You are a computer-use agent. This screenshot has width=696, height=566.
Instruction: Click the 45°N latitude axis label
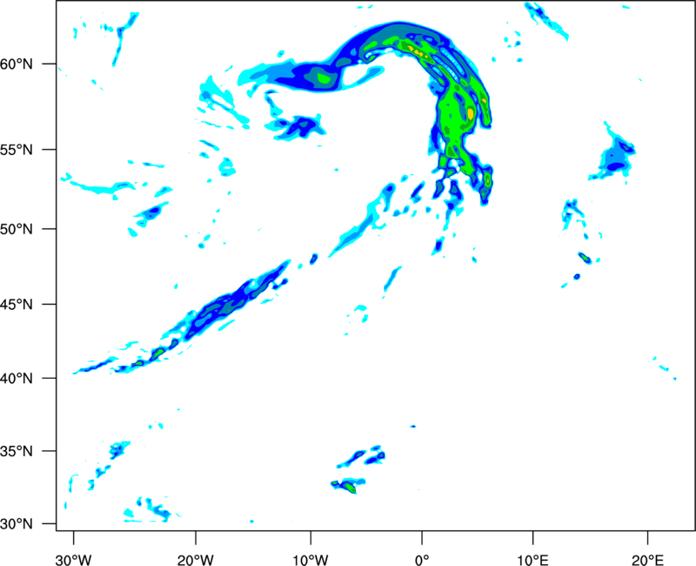pos(17,305)
